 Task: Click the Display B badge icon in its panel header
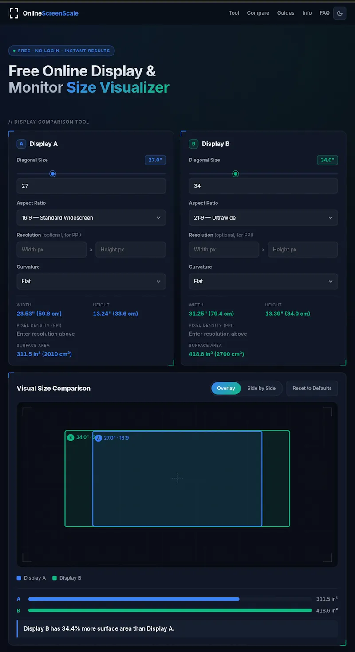tap(193, 144)
